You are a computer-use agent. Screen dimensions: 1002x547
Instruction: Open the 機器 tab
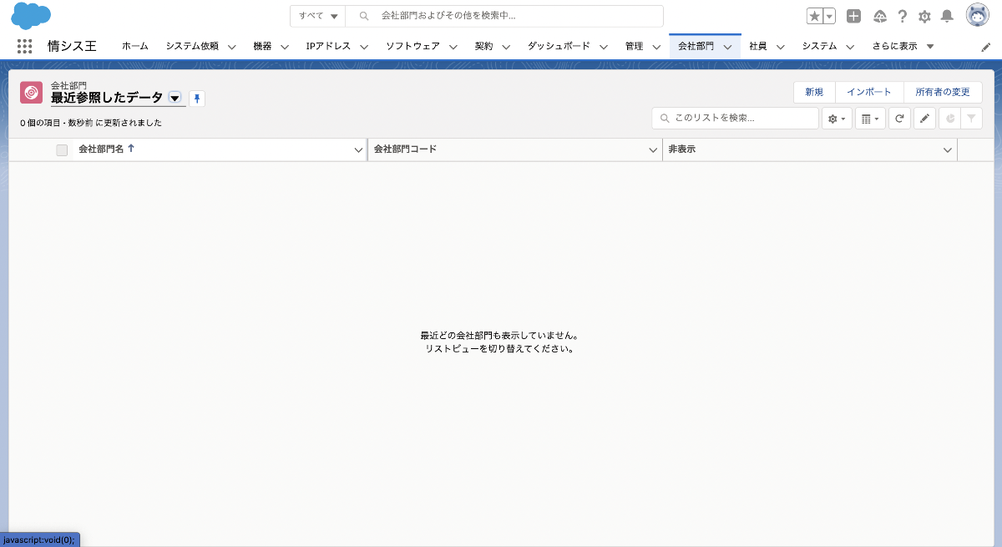click(x=262, y=47)
